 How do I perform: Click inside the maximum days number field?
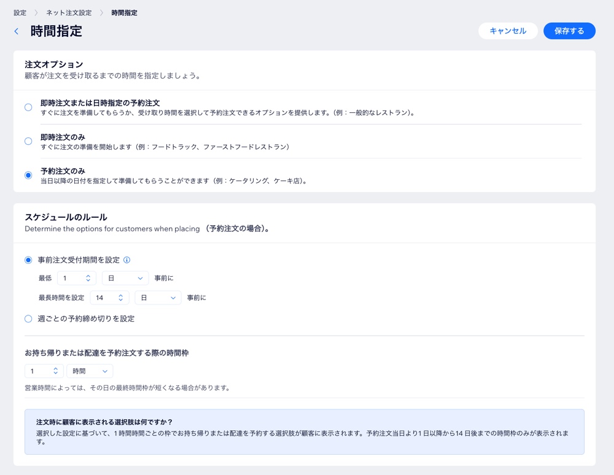(x=104, y=297)
